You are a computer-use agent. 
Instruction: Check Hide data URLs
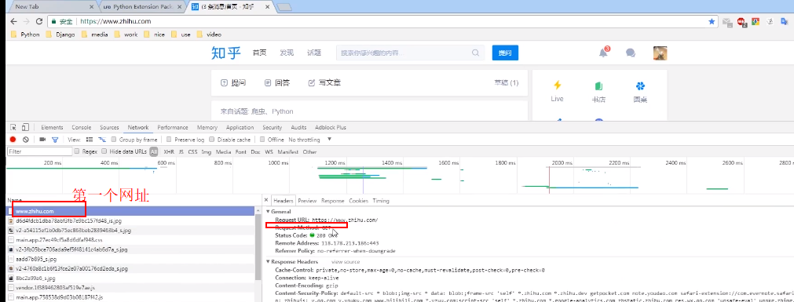point(104,151)
